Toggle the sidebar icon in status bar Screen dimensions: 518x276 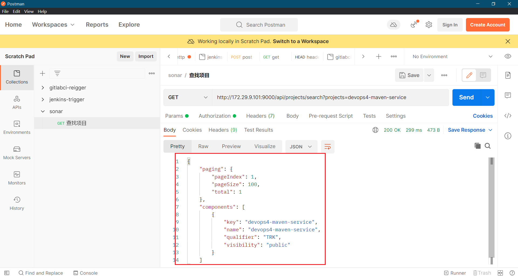pyautogui.click(x=7, y=273)
